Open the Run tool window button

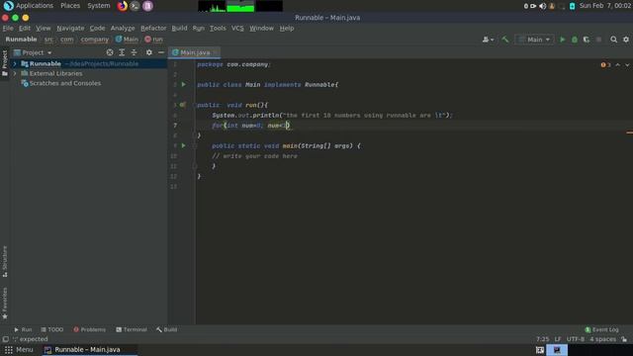coord(23,329)
